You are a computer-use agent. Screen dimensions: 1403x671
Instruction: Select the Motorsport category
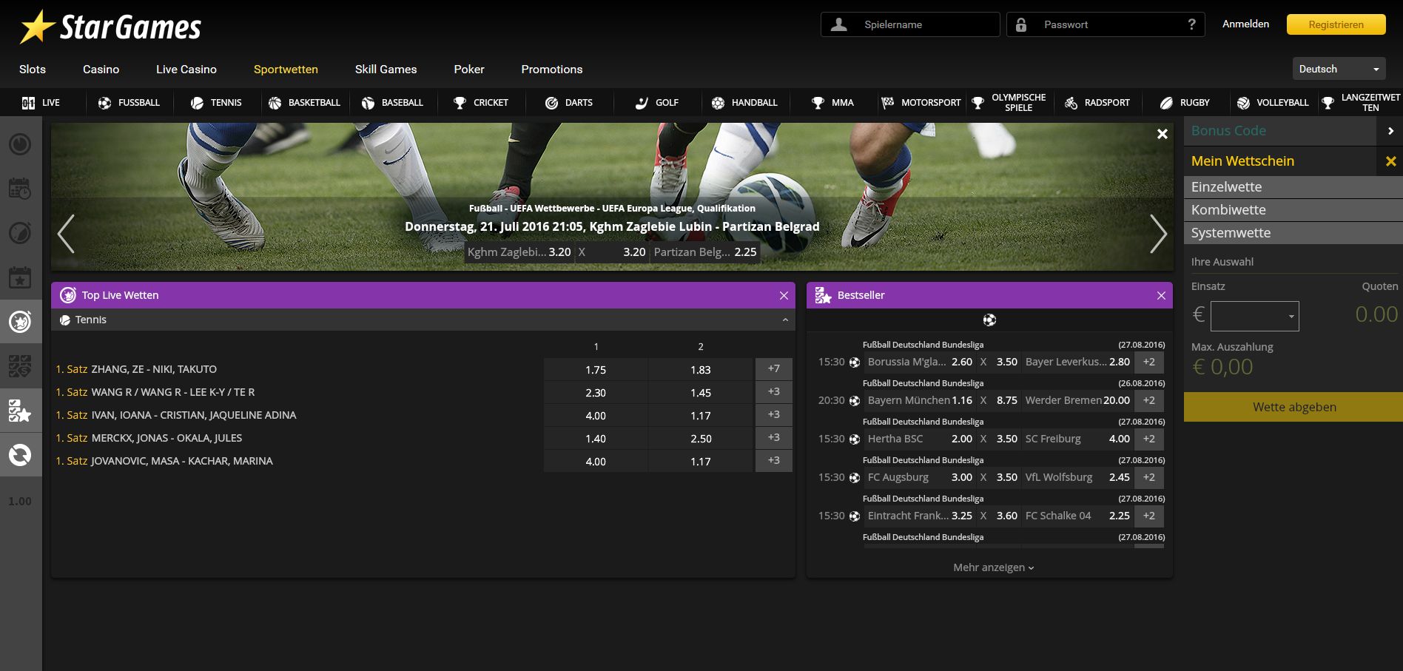(x=921, y=103)
